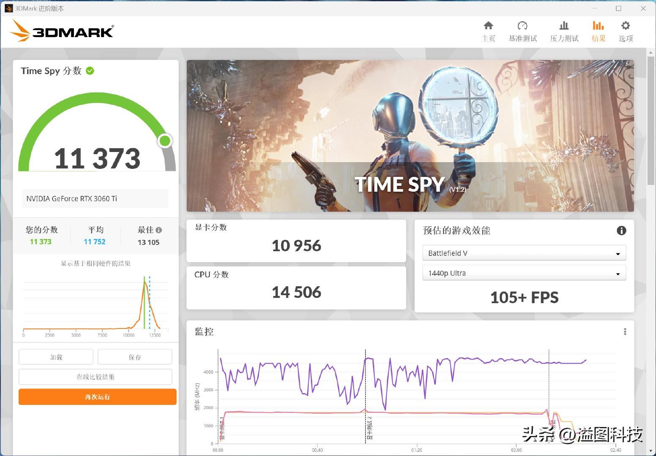The width and height of the screenshot is (656, 456).
Task: Open the 选项 options tab
Action: [x=626, y=32]
